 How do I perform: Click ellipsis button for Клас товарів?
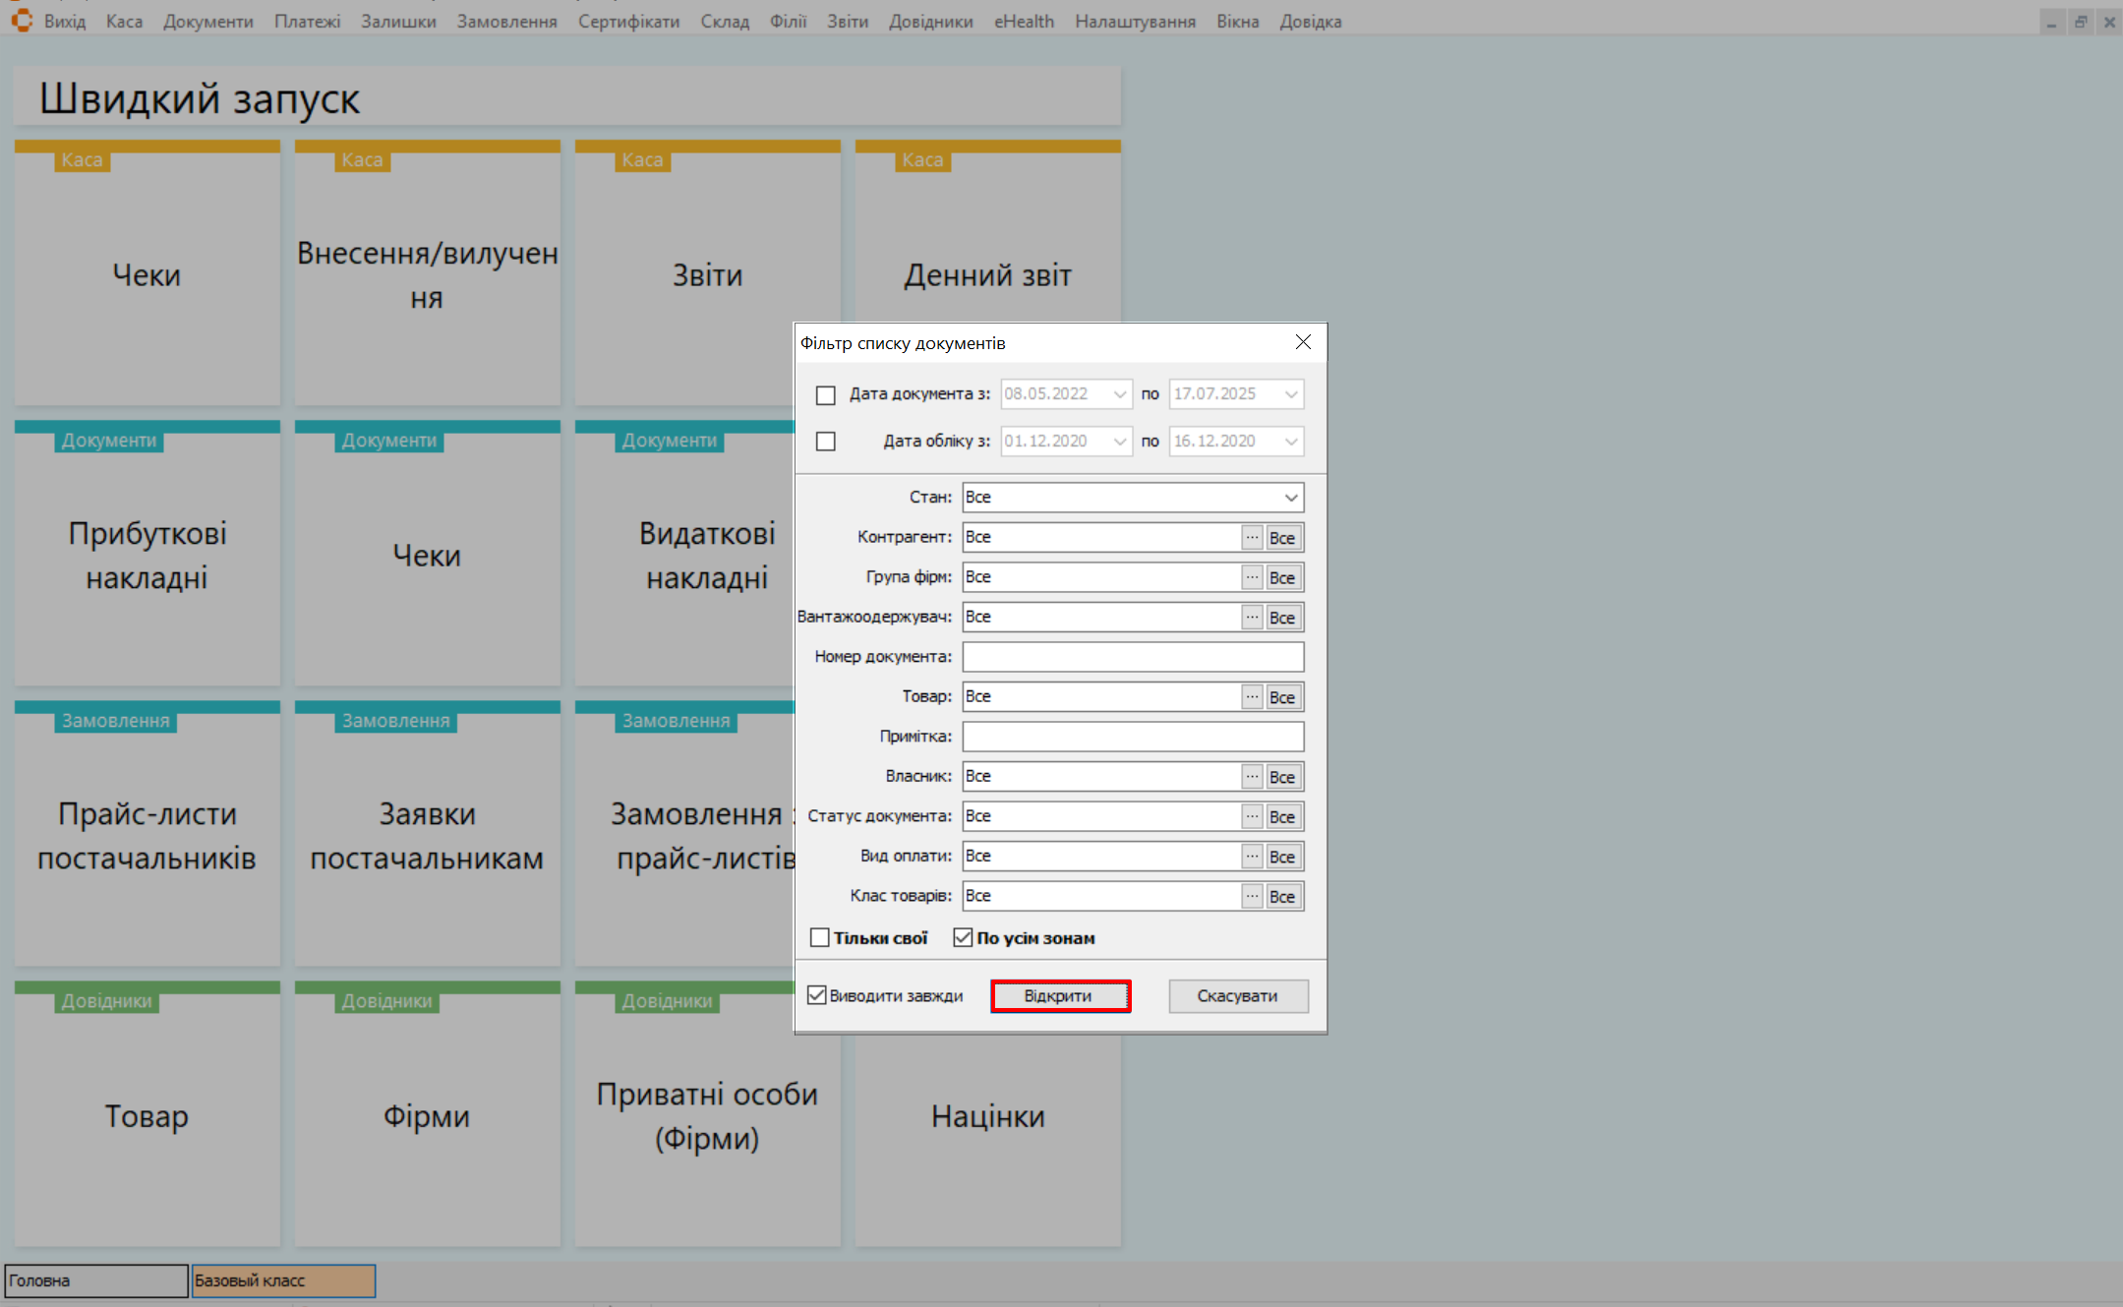click(x=1251, y=896)
